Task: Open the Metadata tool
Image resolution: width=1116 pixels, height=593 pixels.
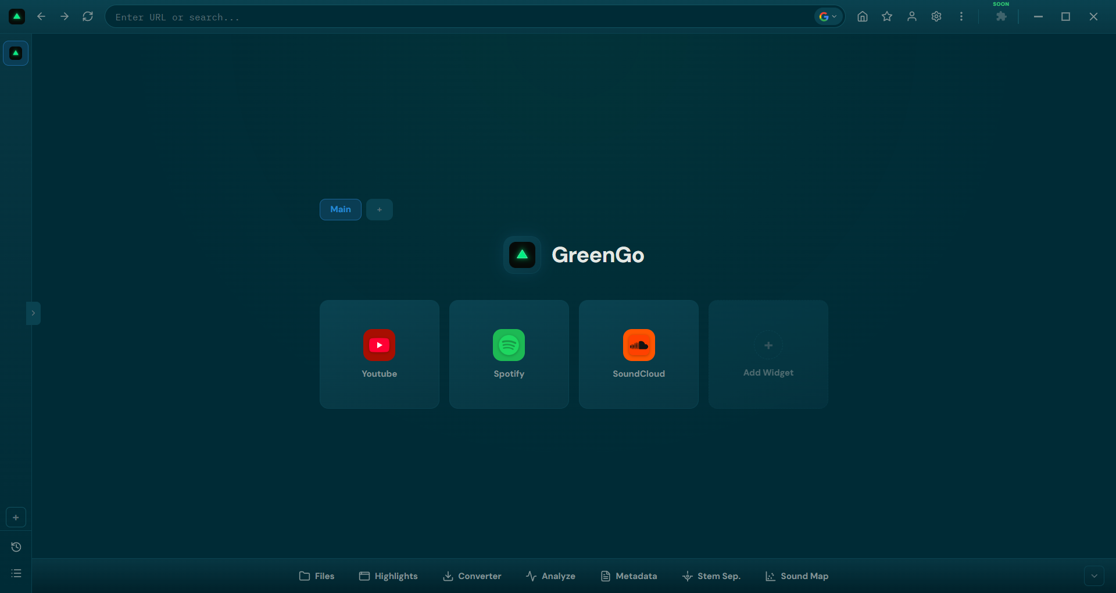Action: (629, 576)
